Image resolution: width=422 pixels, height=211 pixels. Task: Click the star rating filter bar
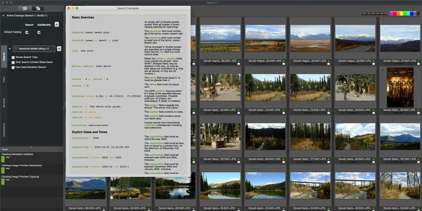[x=375, y=13]
